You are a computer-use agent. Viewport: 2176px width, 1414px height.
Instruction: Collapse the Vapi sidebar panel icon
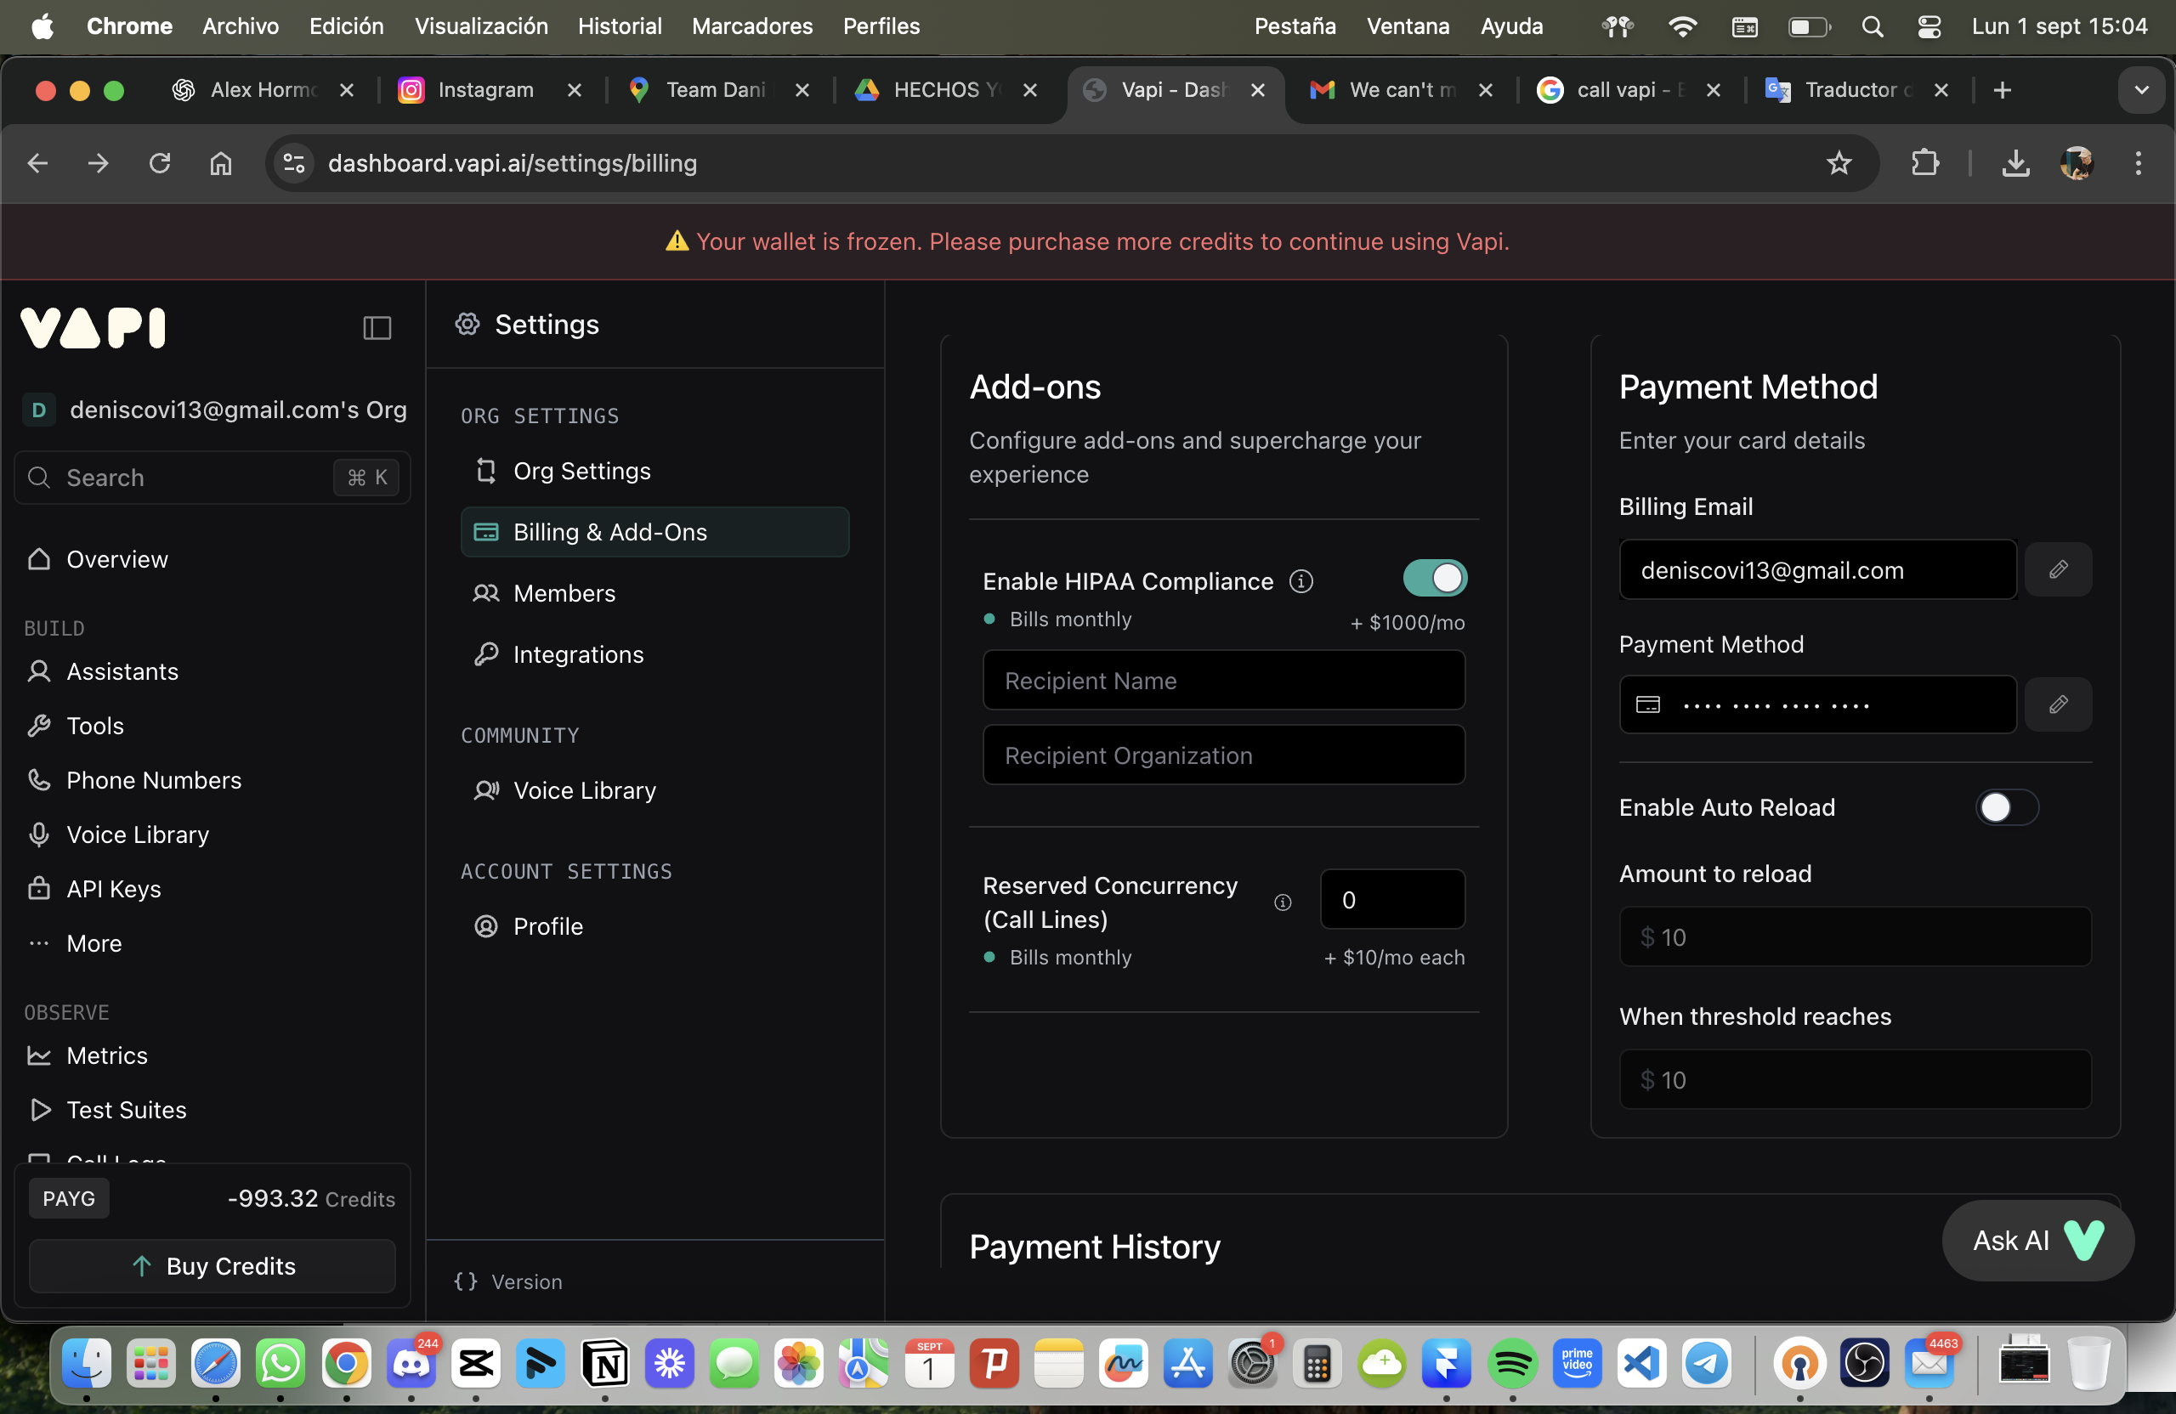(377, 327)
